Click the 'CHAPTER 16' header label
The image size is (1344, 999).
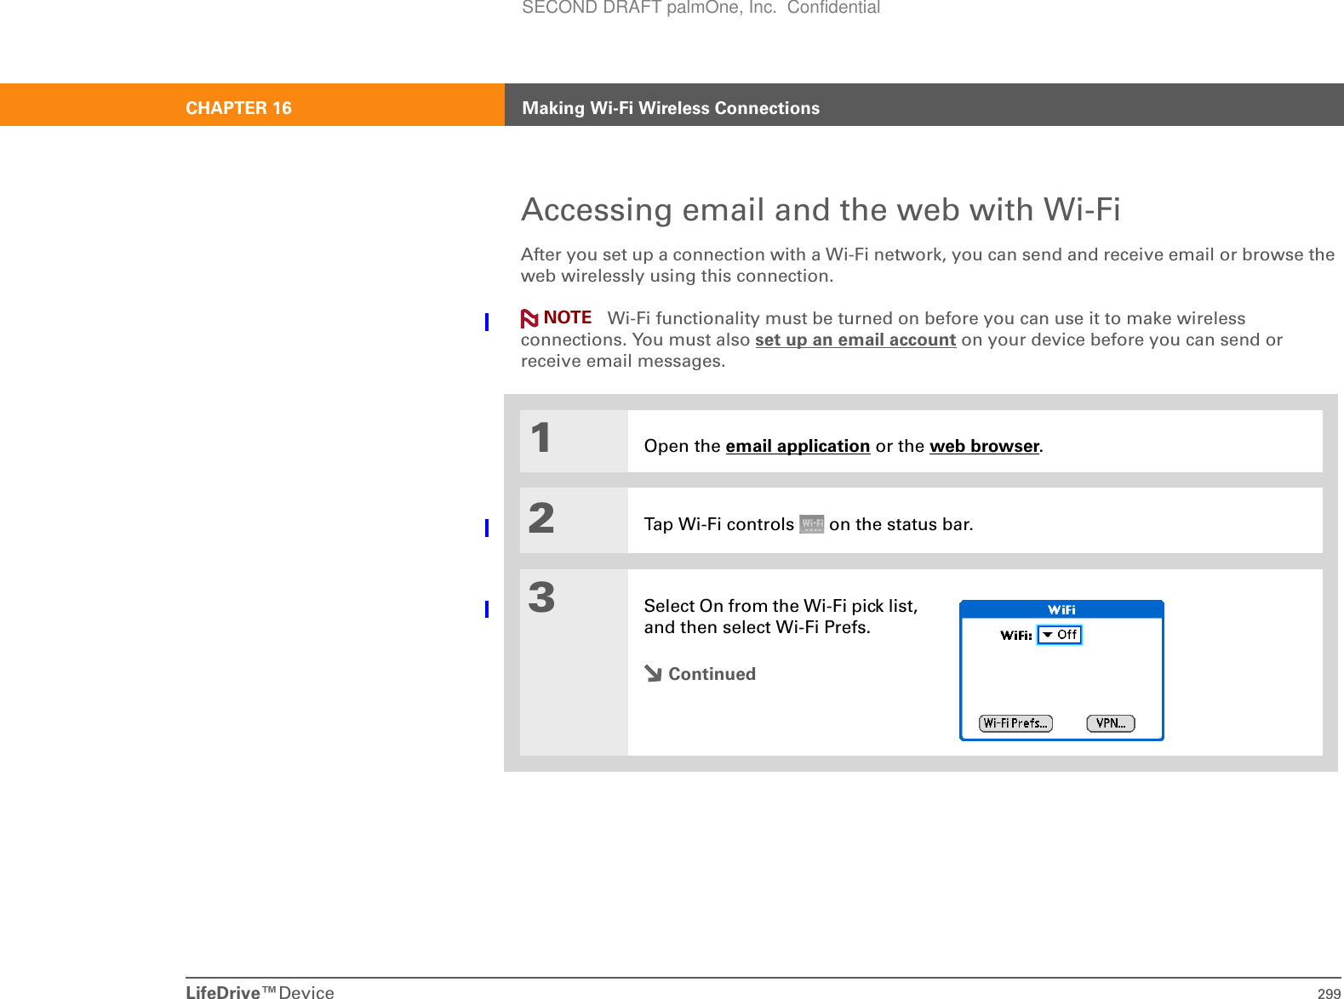[x=238, y=108]
